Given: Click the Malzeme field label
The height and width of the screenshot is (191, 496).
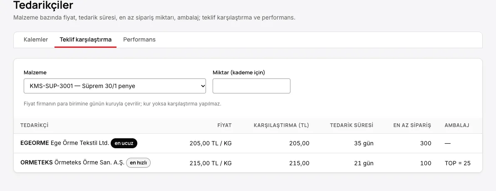Looking at the screenshot, I should click(35, 73).
